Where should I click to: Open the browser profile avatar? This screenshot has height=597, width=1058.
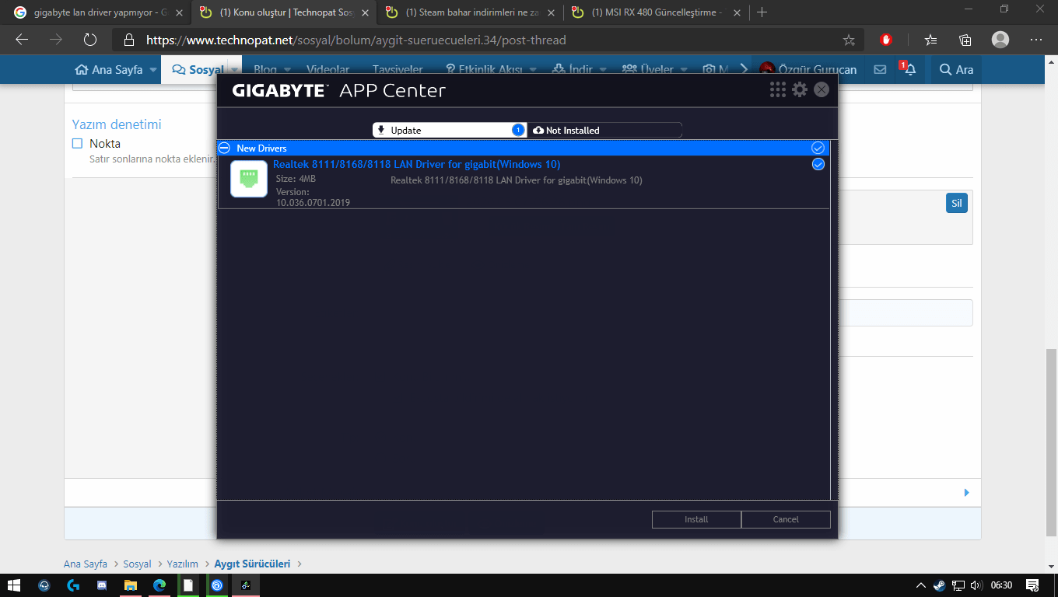click(1000, 40)
